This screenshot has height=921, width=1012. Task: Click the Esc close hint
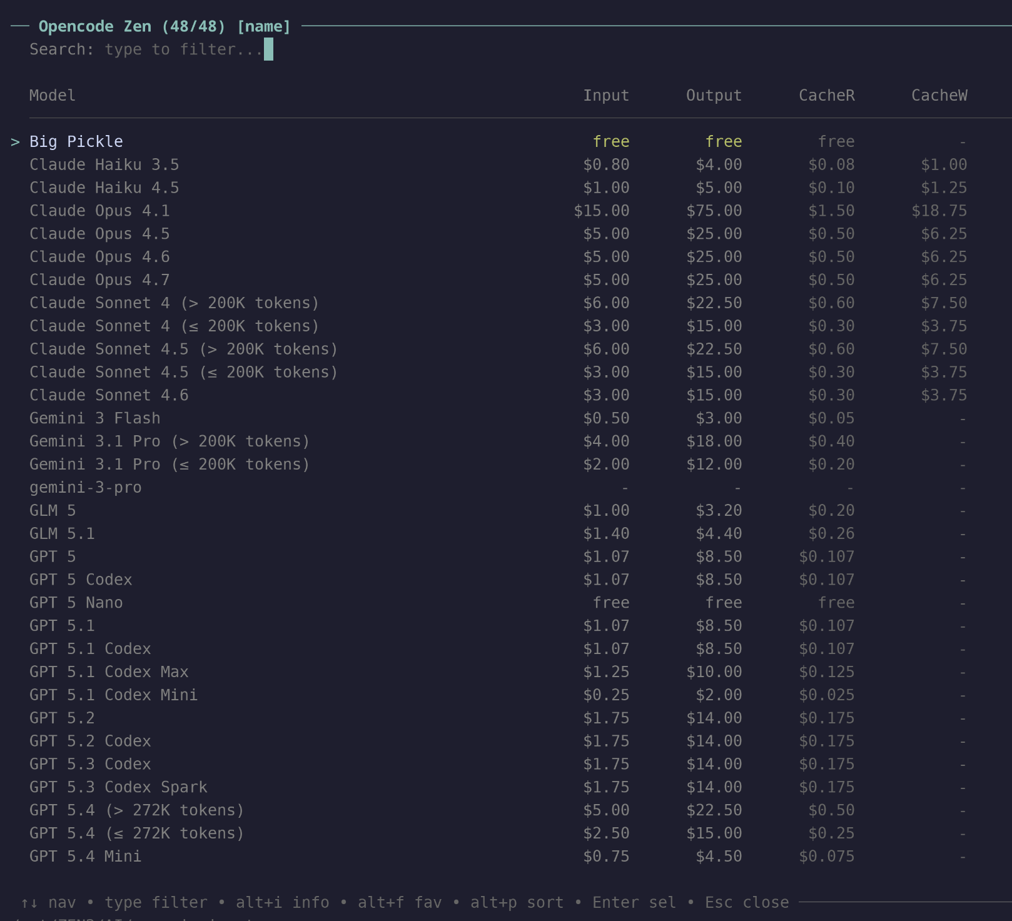747,903
